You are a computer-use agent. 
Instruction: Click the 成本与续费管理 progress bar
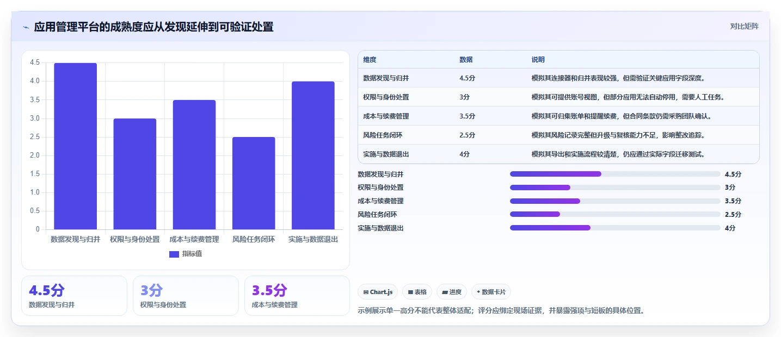[615, 201]
